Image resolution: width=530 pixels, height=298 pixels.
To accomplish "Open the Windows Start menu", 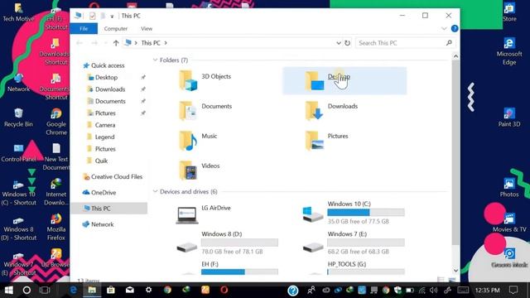I will (x=9, y=290).
